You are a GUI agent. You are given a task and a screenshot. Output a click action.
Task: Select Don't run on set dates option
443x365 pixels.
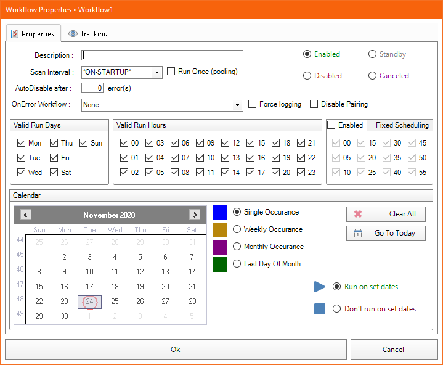[336, 308]
